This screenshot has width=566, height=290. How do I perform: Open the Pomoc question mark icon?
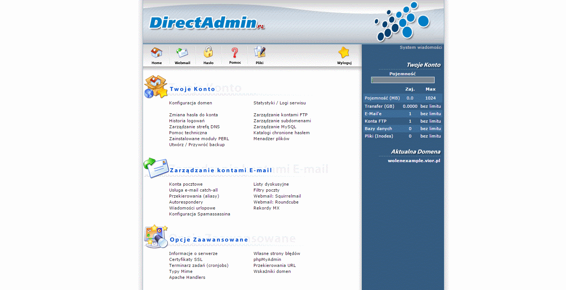click(x=234, y=53)
